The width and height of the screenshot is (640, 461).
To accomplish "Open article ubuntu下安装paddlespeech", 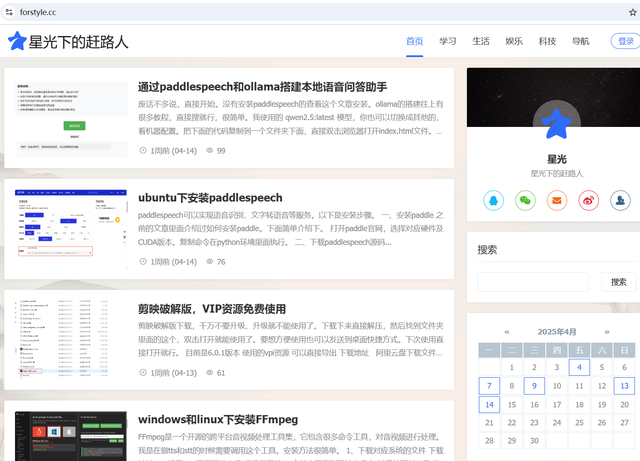I will pyautogui.click(x=210, y=198).
